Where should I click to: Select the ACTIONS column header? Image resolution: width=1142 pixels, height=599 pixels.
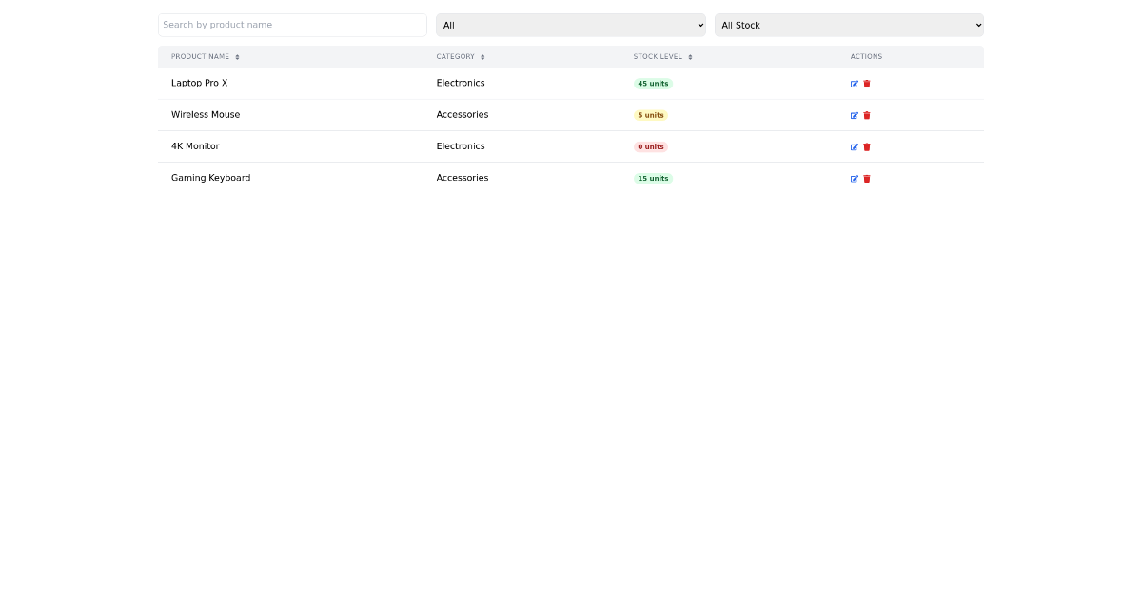point(866,56)
